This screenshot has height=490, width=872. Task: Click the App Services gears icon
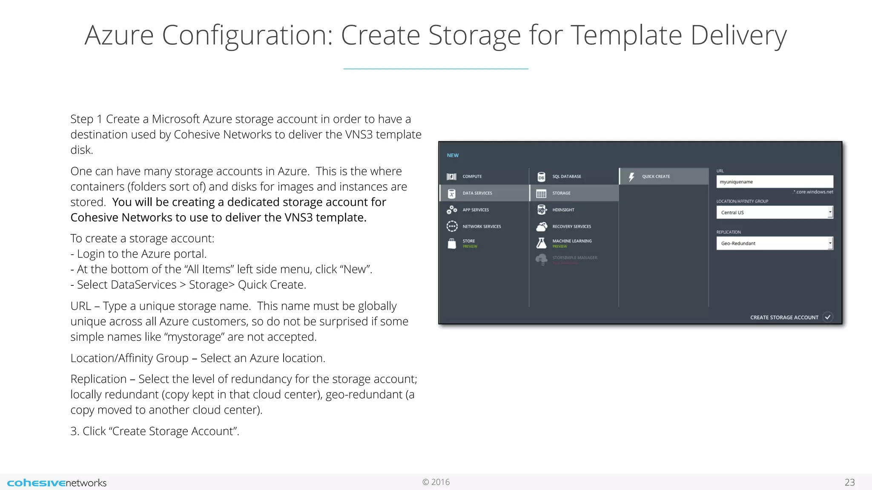[x=452, y=210]
